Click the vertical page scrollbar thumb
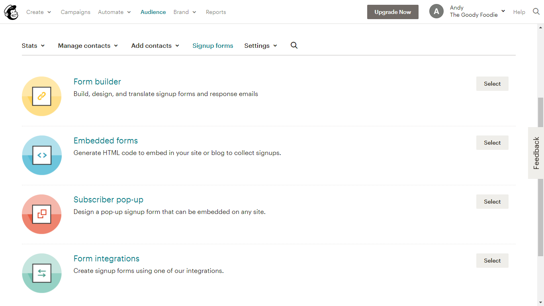 tap(540, 177)
